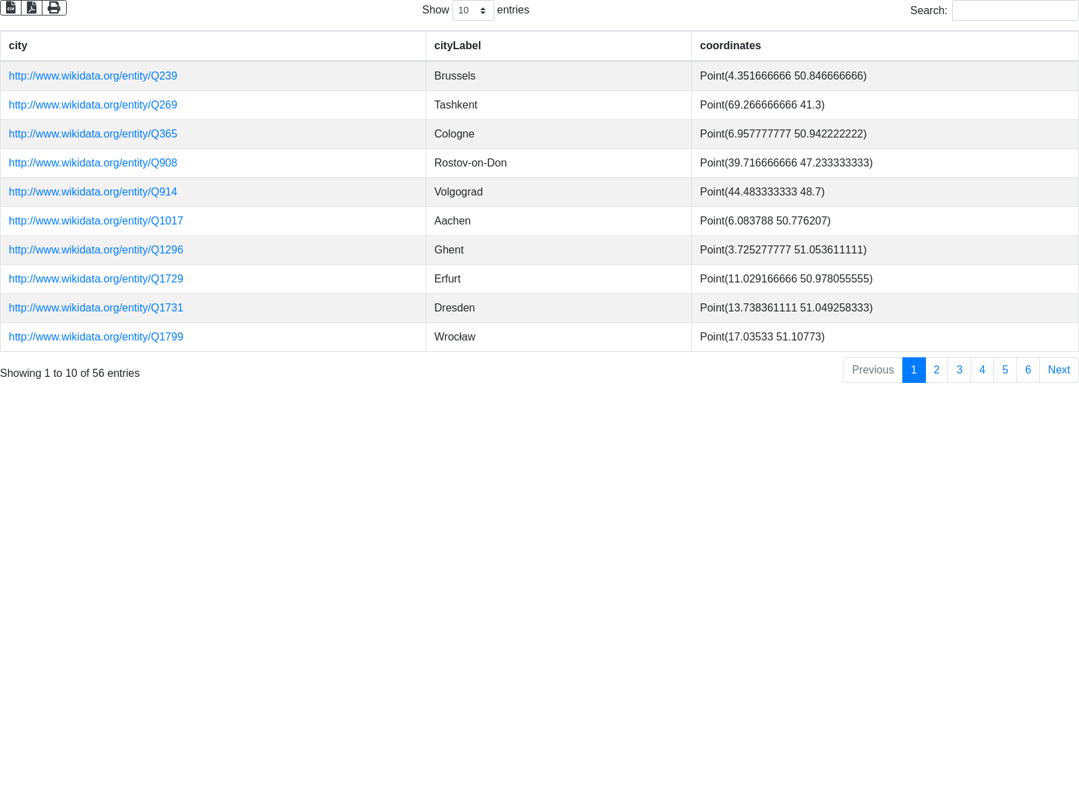The height and width of the screenshot is (809, 1079).
Task: Print the table using printer icon
Action: tap(54, 7)
